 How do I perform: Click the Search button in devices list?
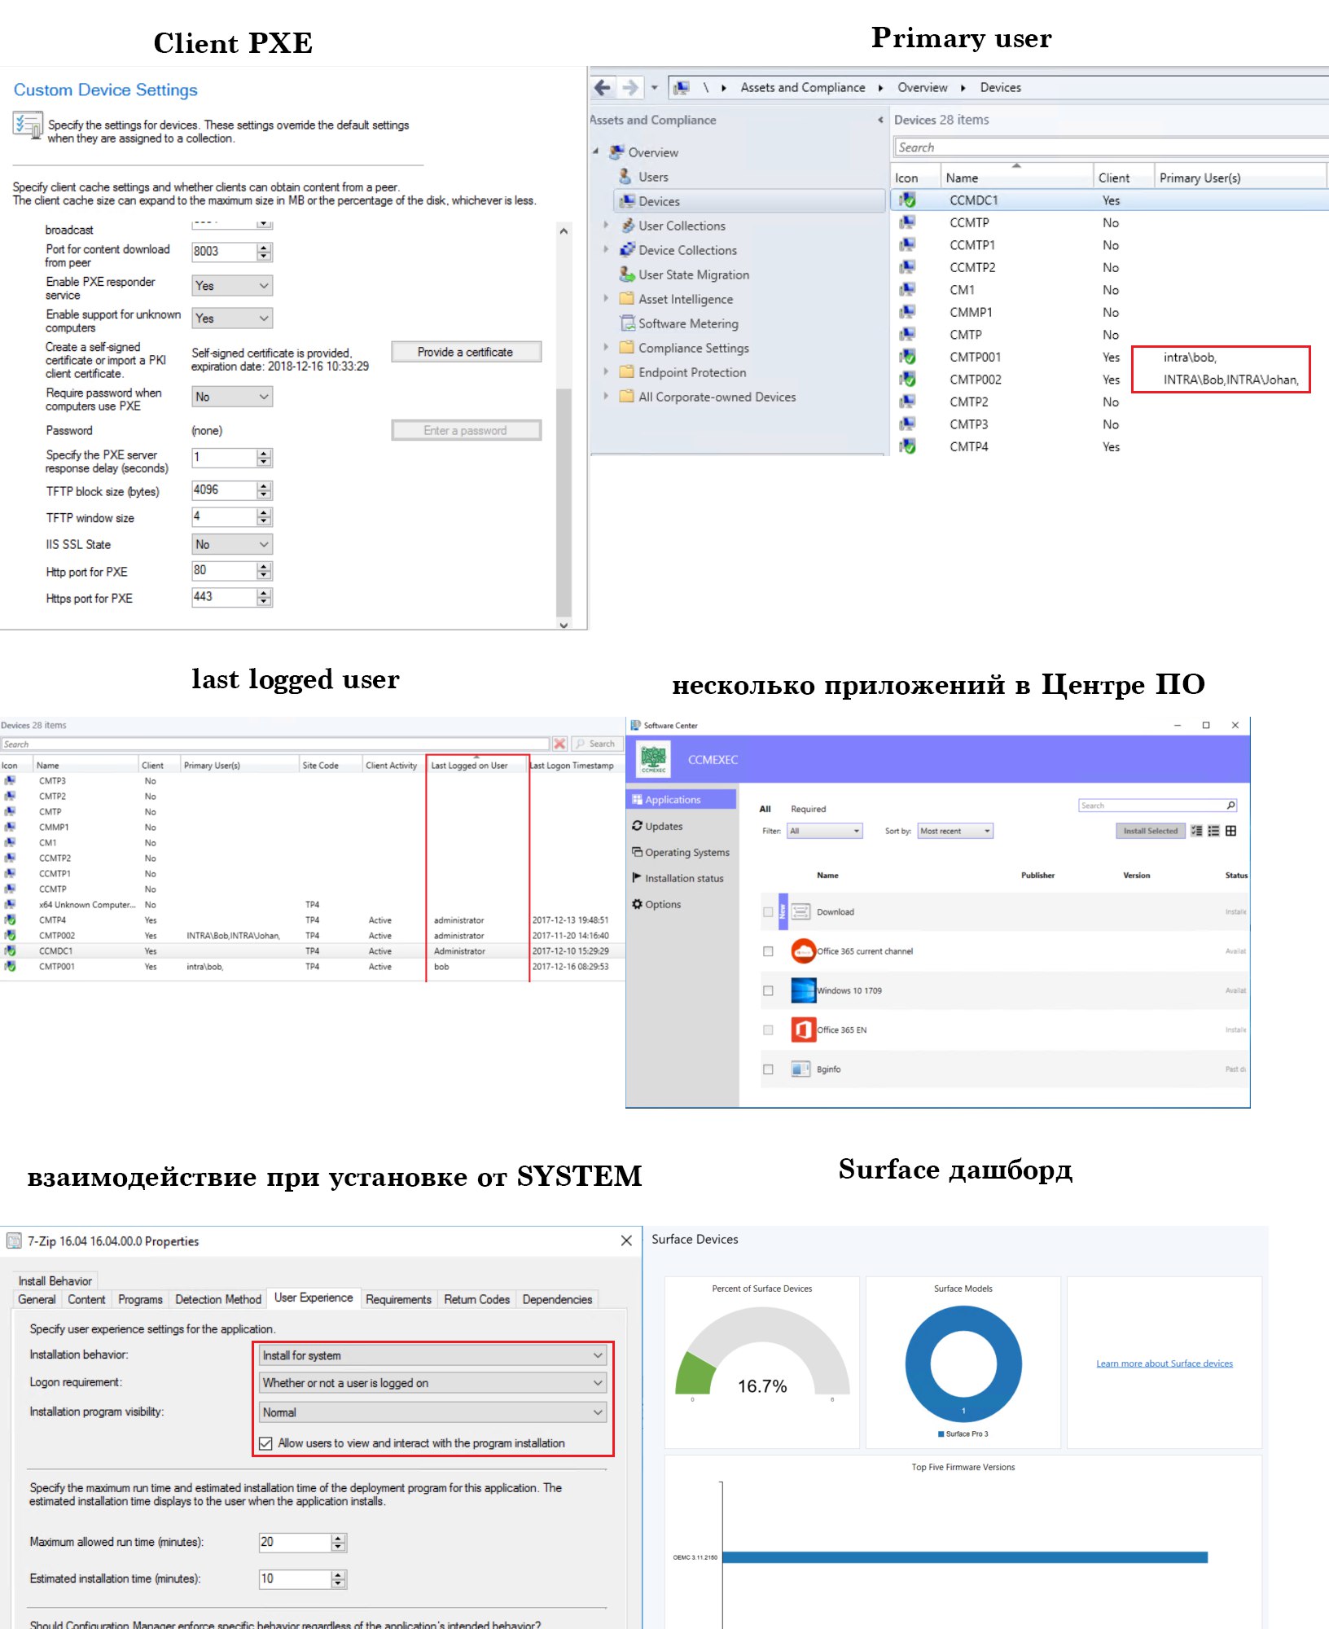point(596,744)
